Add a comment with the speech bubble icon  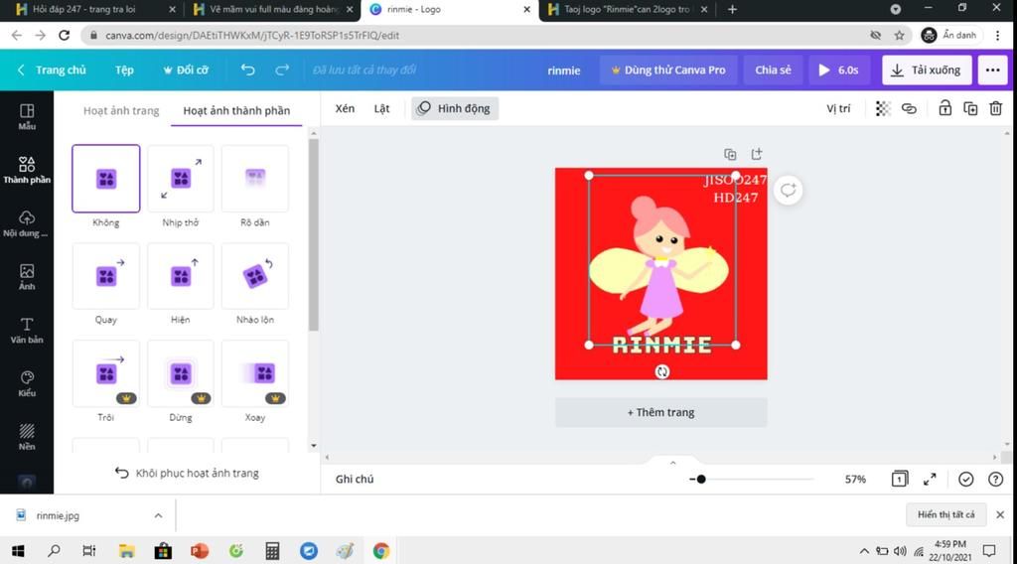coord(788,190)
